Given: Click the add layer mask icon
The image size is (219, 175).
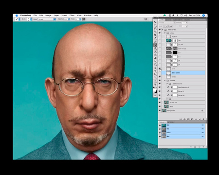Looking at the screenshot, I should tap(188, 119).
